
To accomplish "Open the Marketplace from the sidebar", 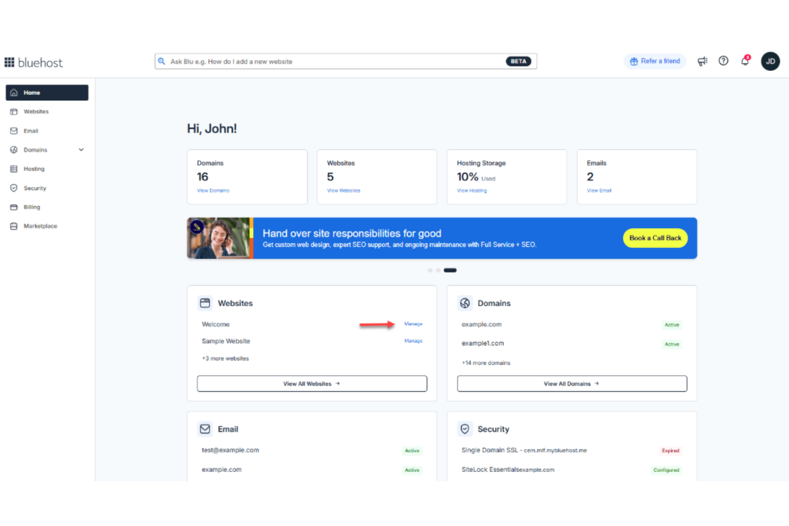I will (40, 226).
